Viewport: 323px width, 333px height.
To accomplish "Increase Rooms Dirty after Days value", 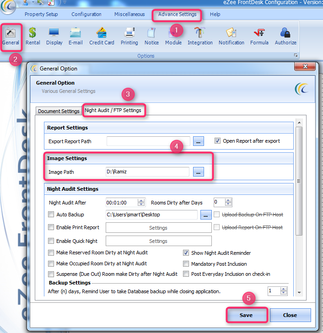I will pos(228,200).
